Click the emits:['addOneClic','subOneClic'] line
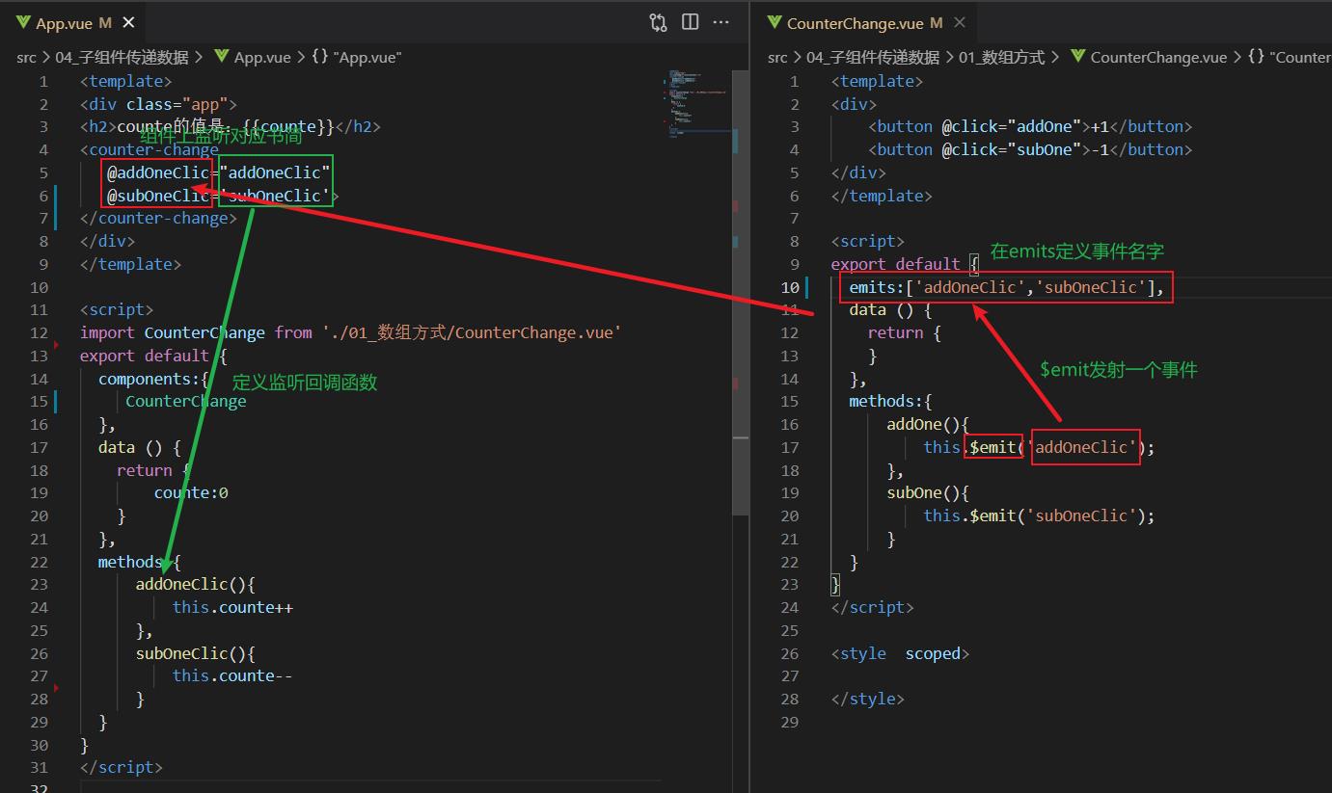Viewport: 1332px width, 793px height. [1007, 287]
